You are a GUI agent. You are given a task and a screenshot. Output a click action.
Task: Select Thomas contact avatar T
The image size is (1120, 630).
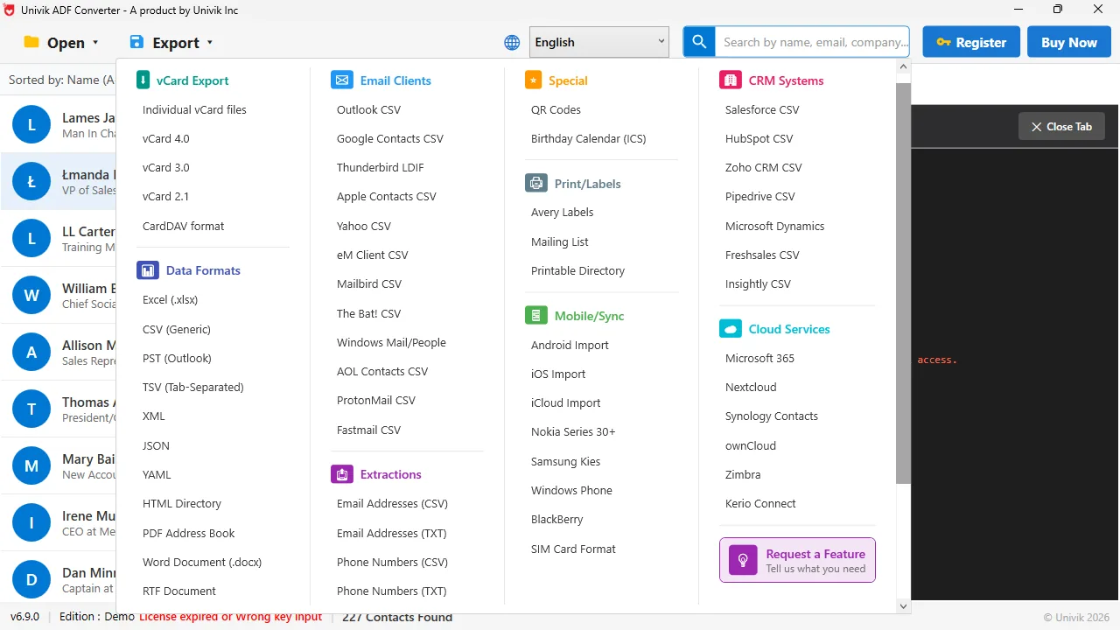31,409
